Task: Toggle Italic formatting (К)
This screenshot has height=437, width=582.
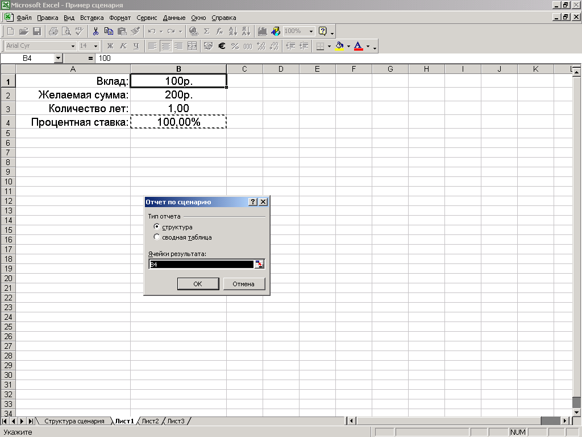Action: pos(123,46)
